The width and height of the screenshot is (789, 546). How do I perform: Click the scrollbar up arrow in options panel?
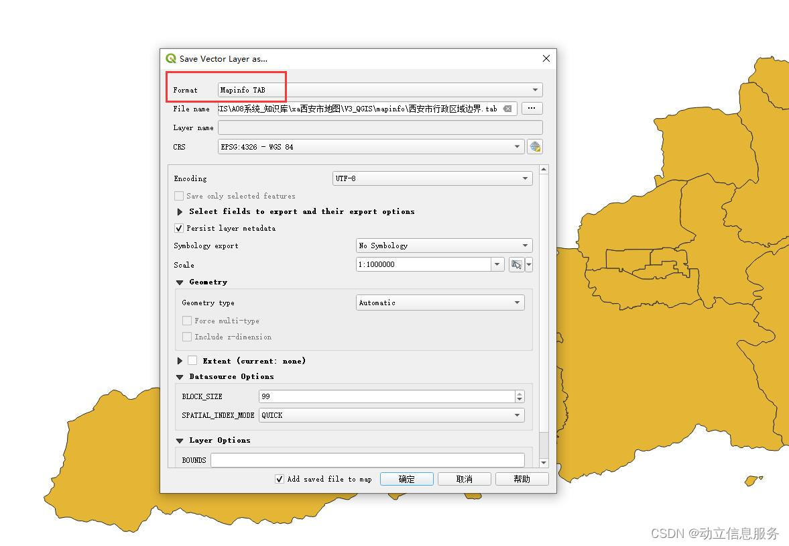(544, 170)
